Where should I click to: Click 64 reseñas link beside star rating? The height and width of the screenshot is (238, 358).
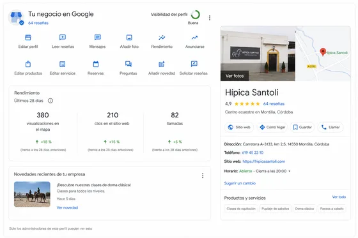pos(274,104)
